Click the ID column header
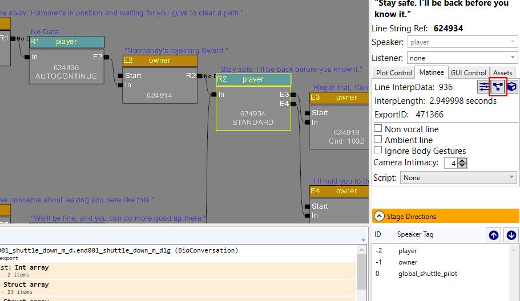 378,234
